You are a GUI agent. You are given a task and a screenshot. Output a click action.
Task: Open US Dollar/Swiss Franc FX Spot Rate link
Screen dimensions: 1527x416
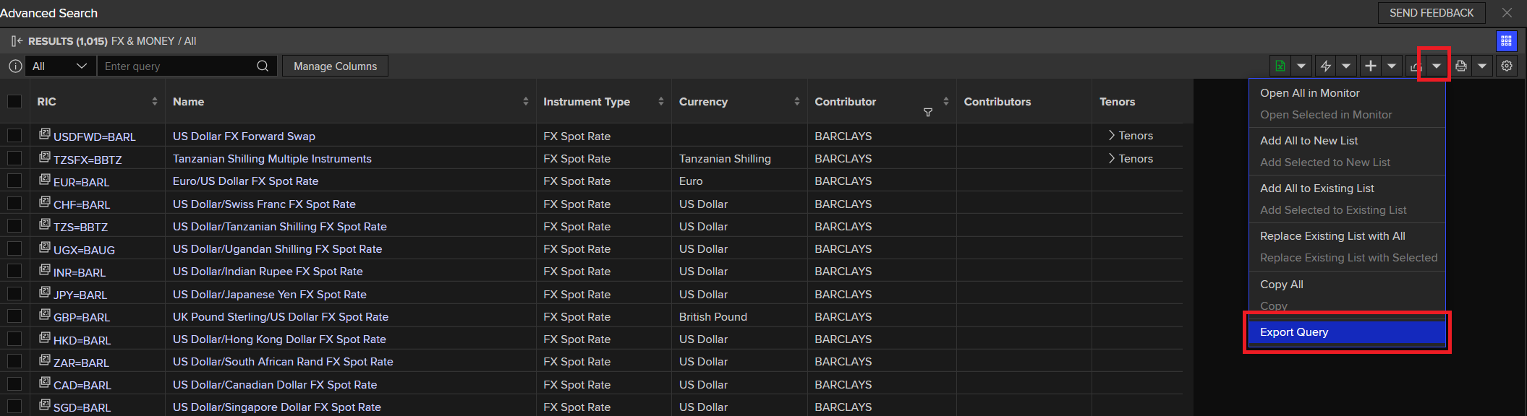tap(264, 204)
